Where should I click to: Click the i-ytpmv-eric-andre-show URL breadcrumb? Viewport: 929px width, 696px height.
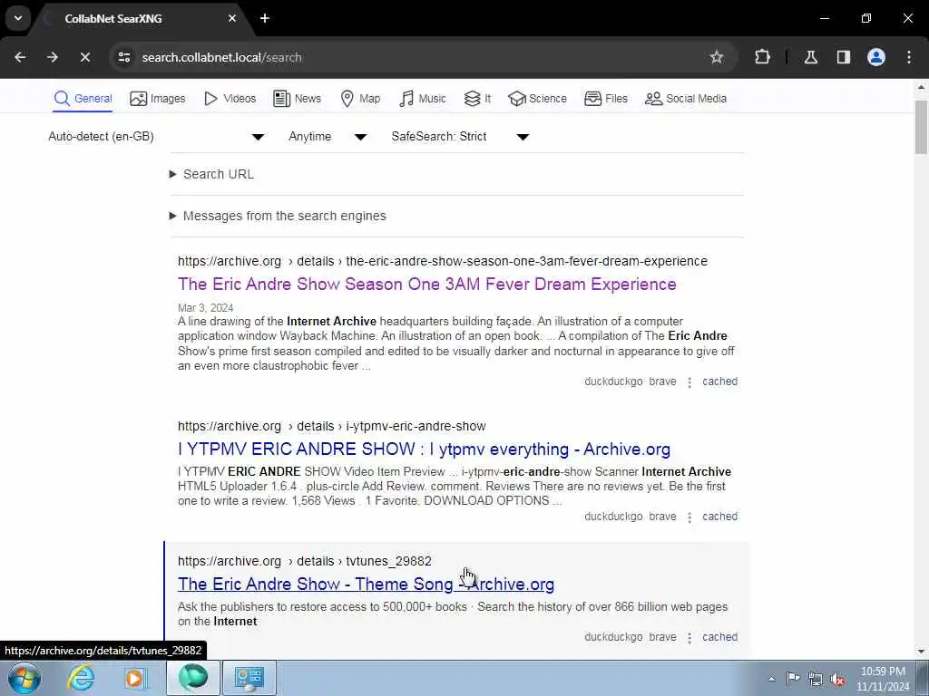(x=416, y=426)
